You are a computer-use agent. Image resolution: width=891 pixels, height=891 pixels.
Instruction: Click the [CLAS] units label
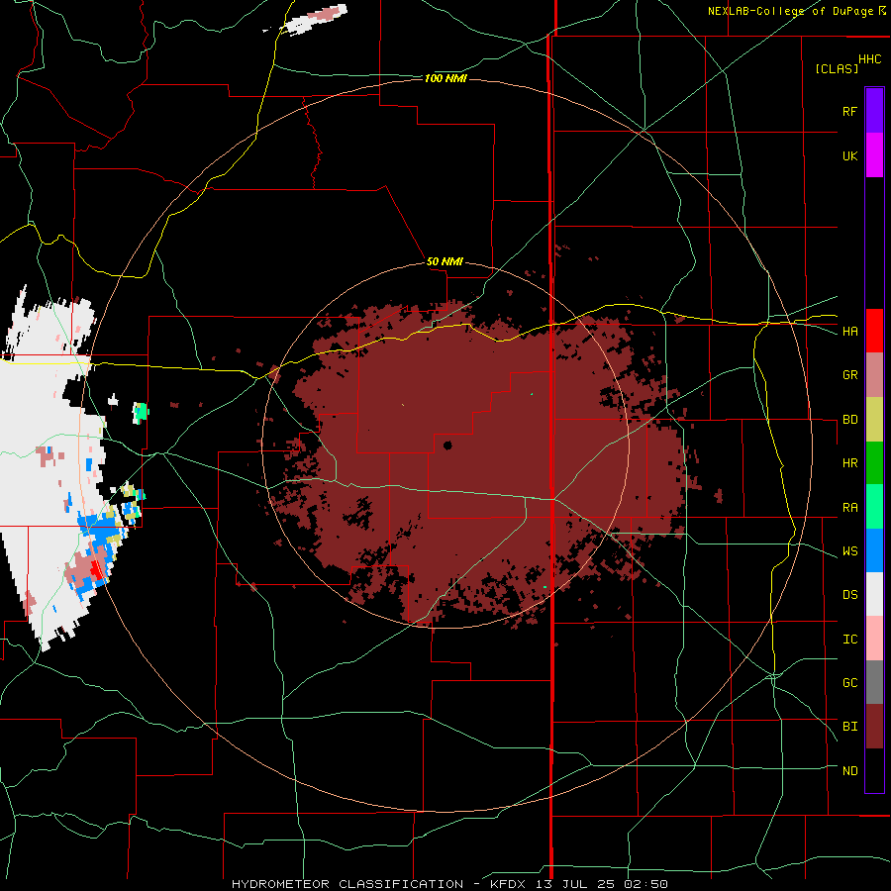(837, 68)
